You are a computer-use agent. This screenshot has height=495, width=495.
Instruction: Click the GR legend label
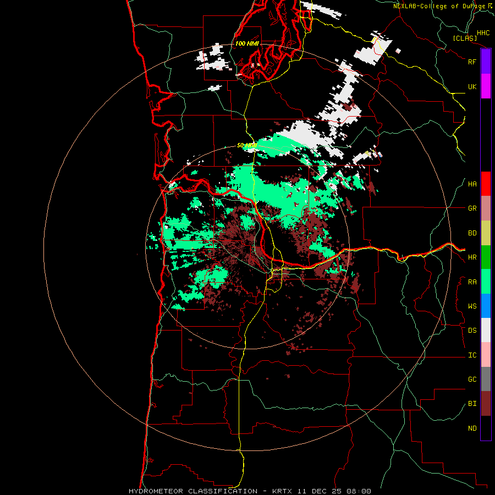(472, 208)
